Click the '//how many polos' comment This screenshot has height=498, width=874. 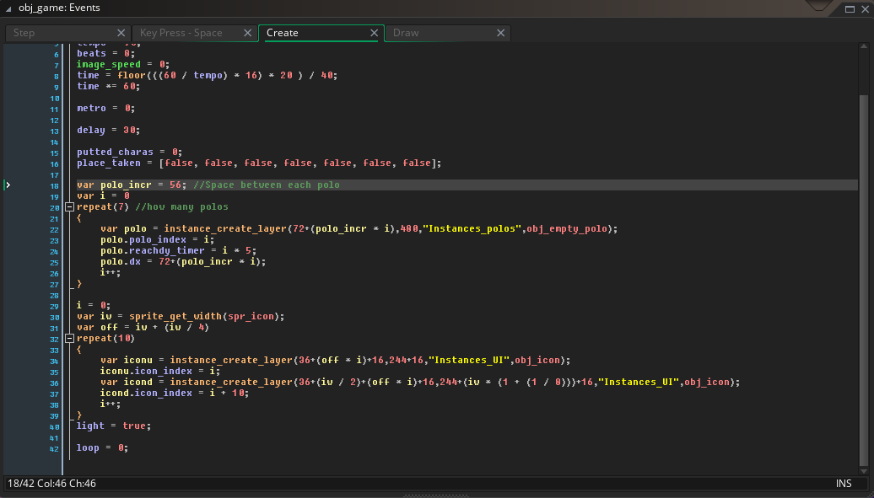point(181,206)
